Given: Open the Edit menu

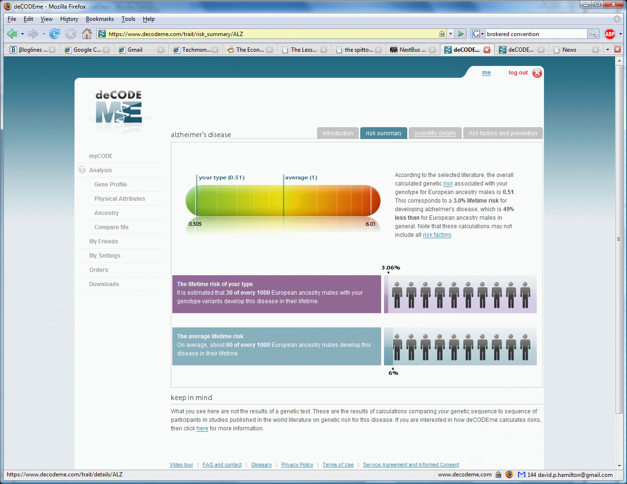Looking at the screenshot, I should pyautogui.click(x=28, y=19).
